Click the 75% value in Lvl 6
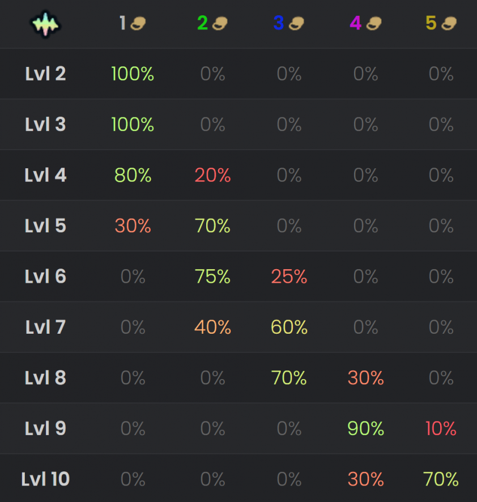 [x=212, y=276]
